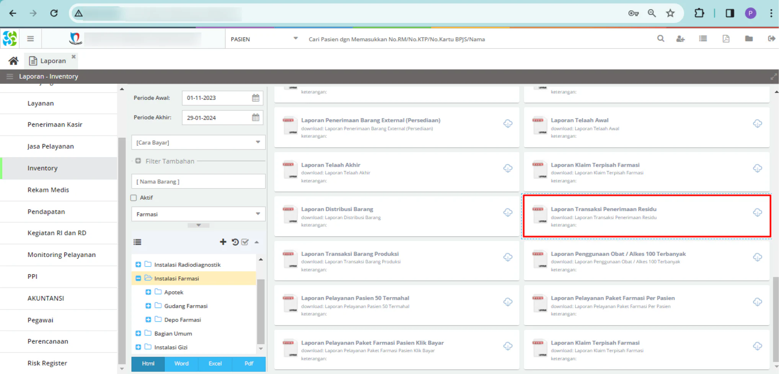Open calendar picker for Periode Awal
Screen dimensions: 779x374
click(x=256, y=98)
